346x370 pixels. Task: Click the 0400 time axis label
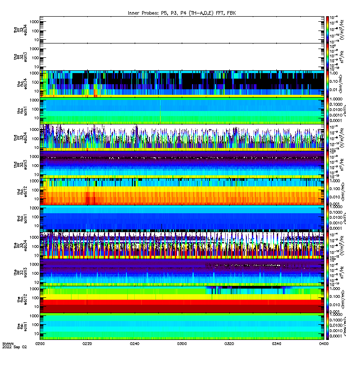(324, 344)
